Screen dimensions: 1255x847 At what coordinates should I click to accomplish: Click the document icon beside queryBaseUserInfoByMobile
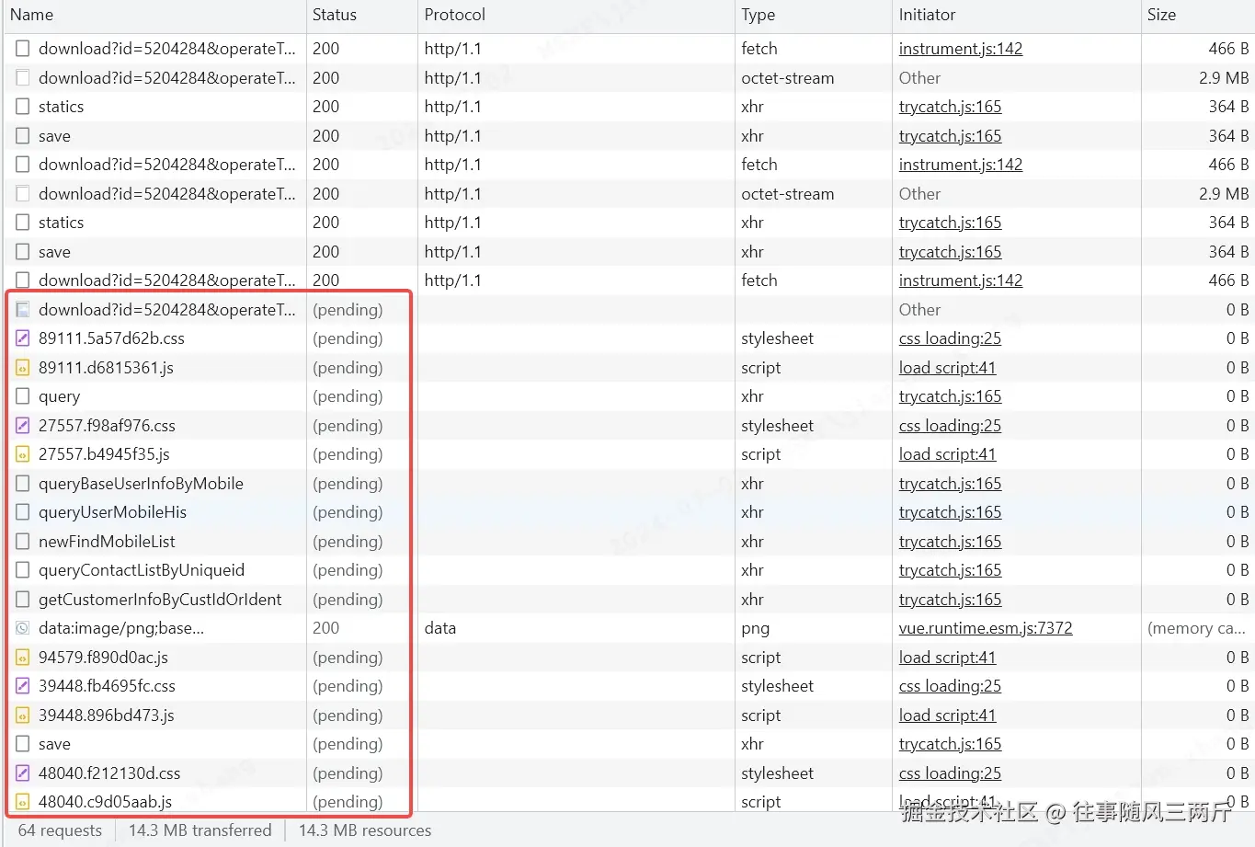click(23, 484)
